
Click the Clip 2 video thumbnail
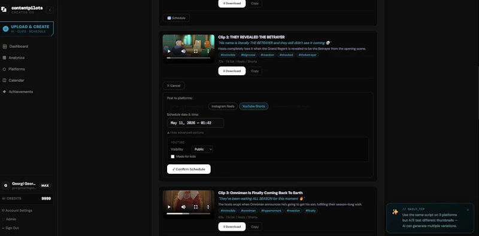pyautogui.click(x=189, y=49)
